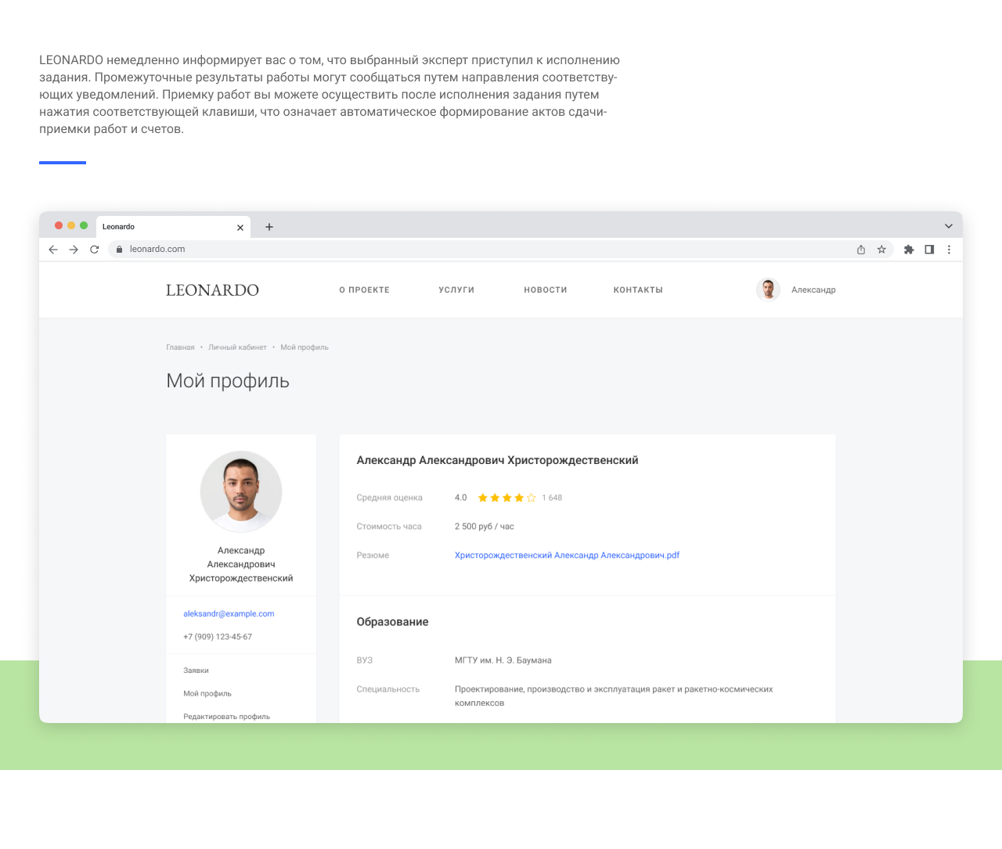Click the browser forward arrow
Viewport: 1002px width, 849px height.
point(74,250)
